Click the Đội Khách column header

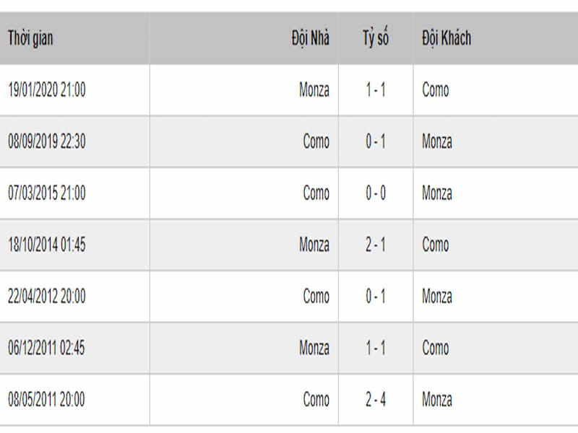[x=447, y=39]
